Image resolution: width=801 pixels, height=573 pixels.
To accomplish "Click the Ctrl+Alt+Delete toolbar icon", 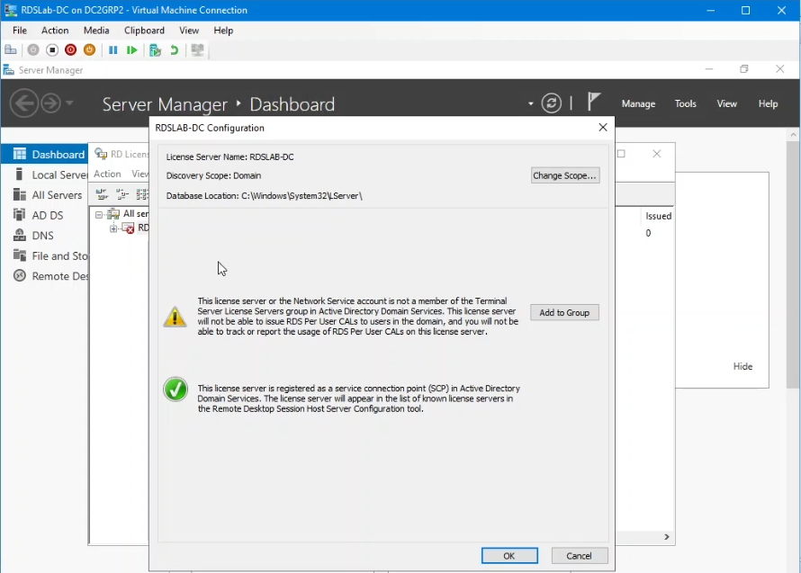I will point(11,50).
